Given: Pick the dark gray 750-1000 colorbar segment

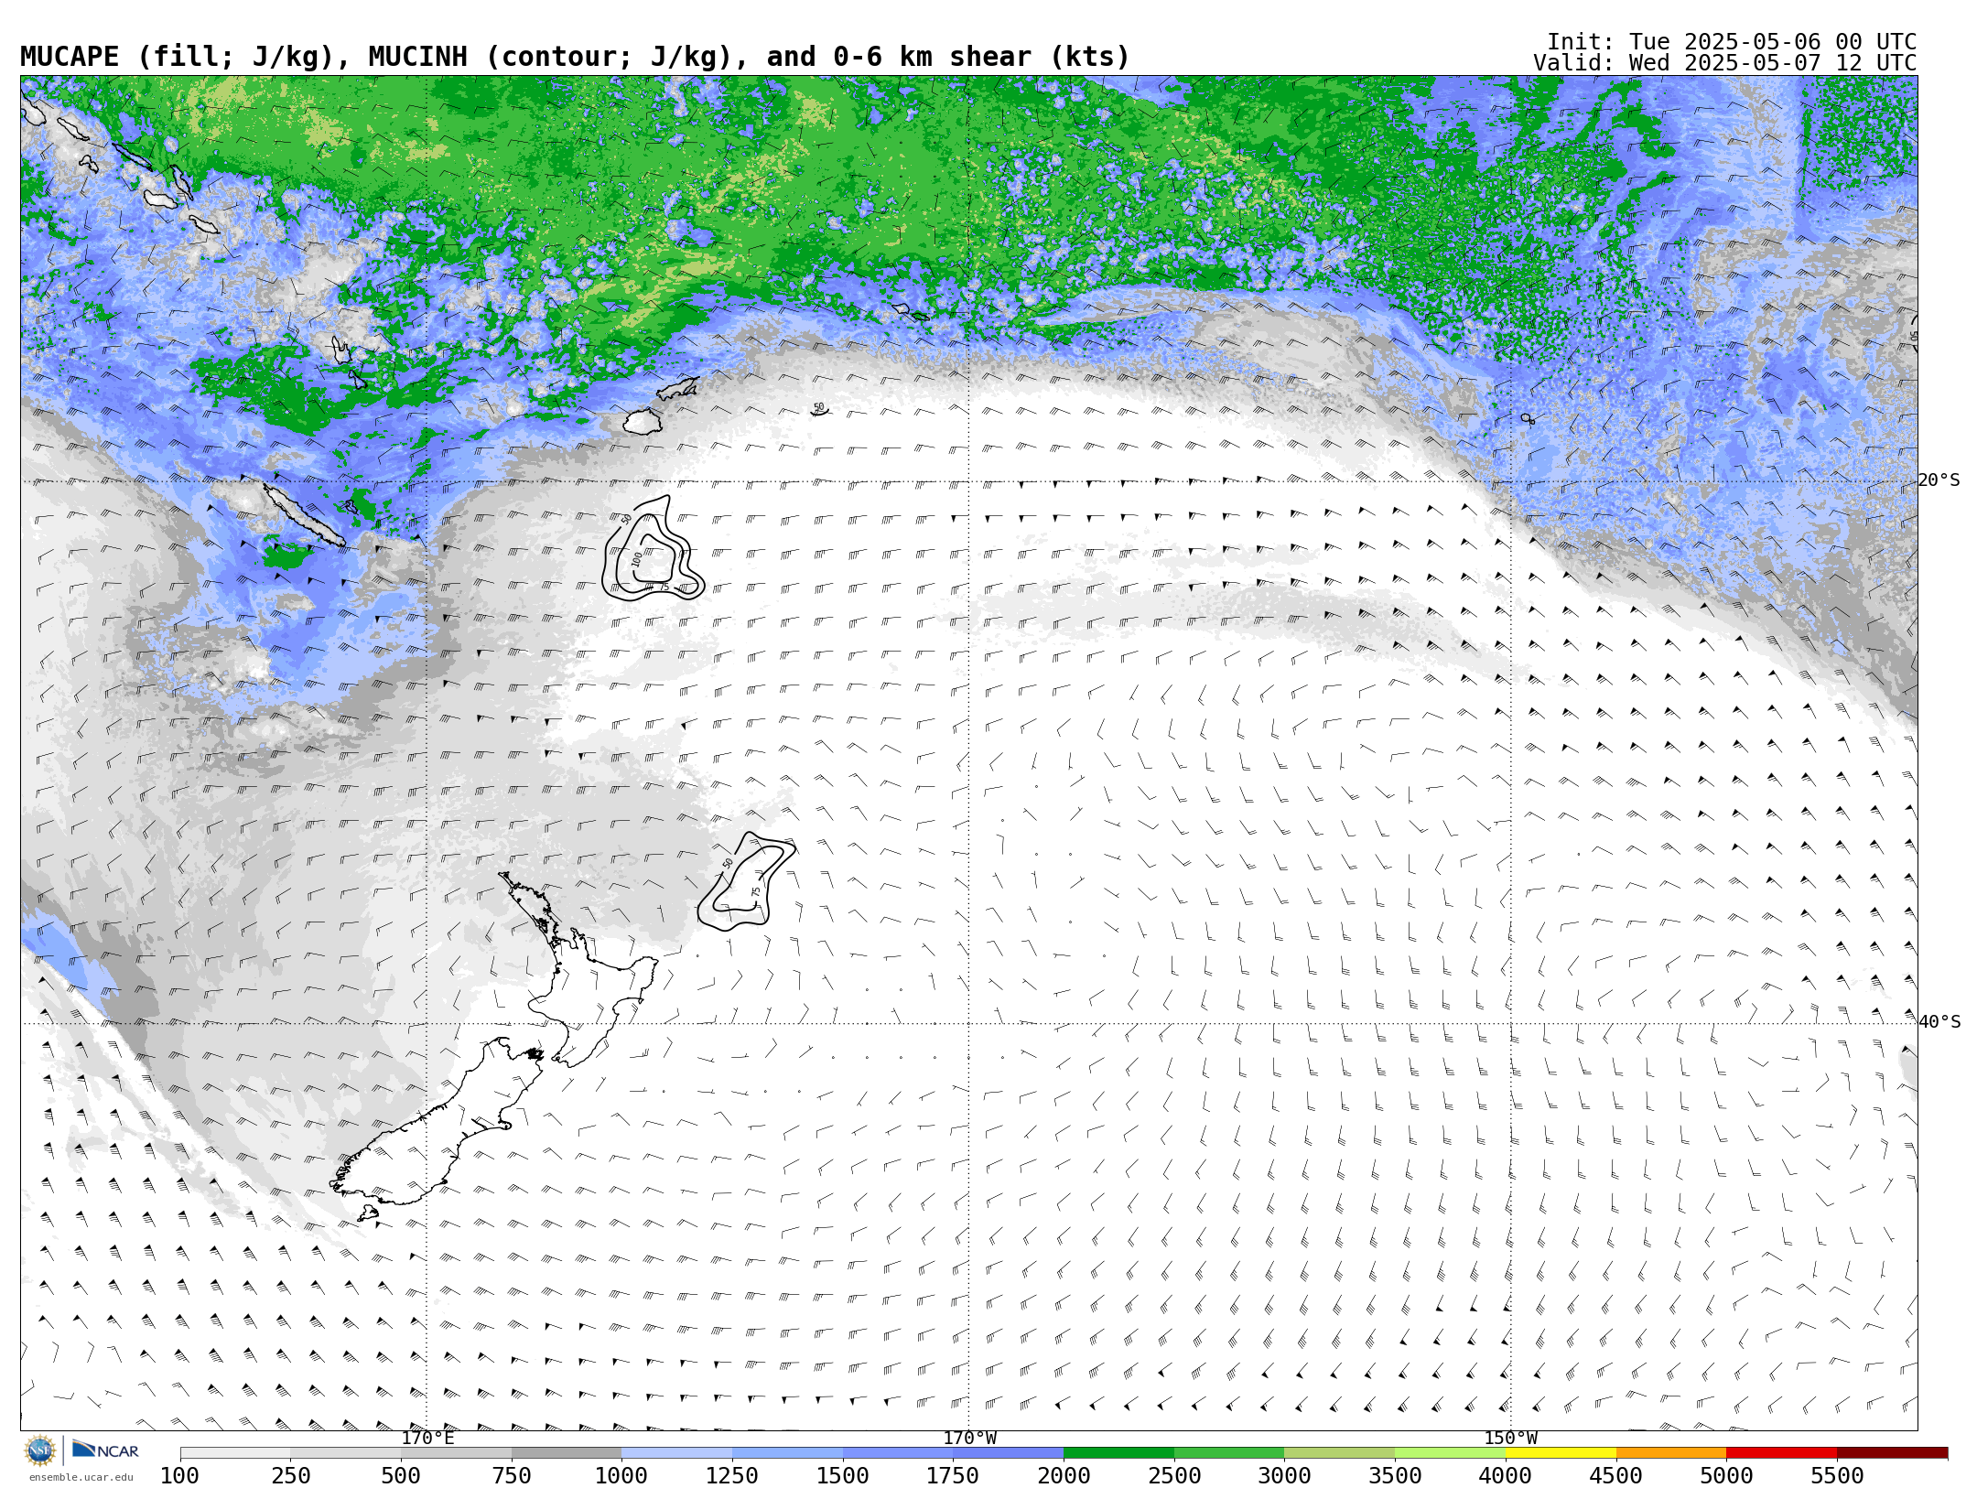Looking at the screenshot, I should click(567, 1453).
